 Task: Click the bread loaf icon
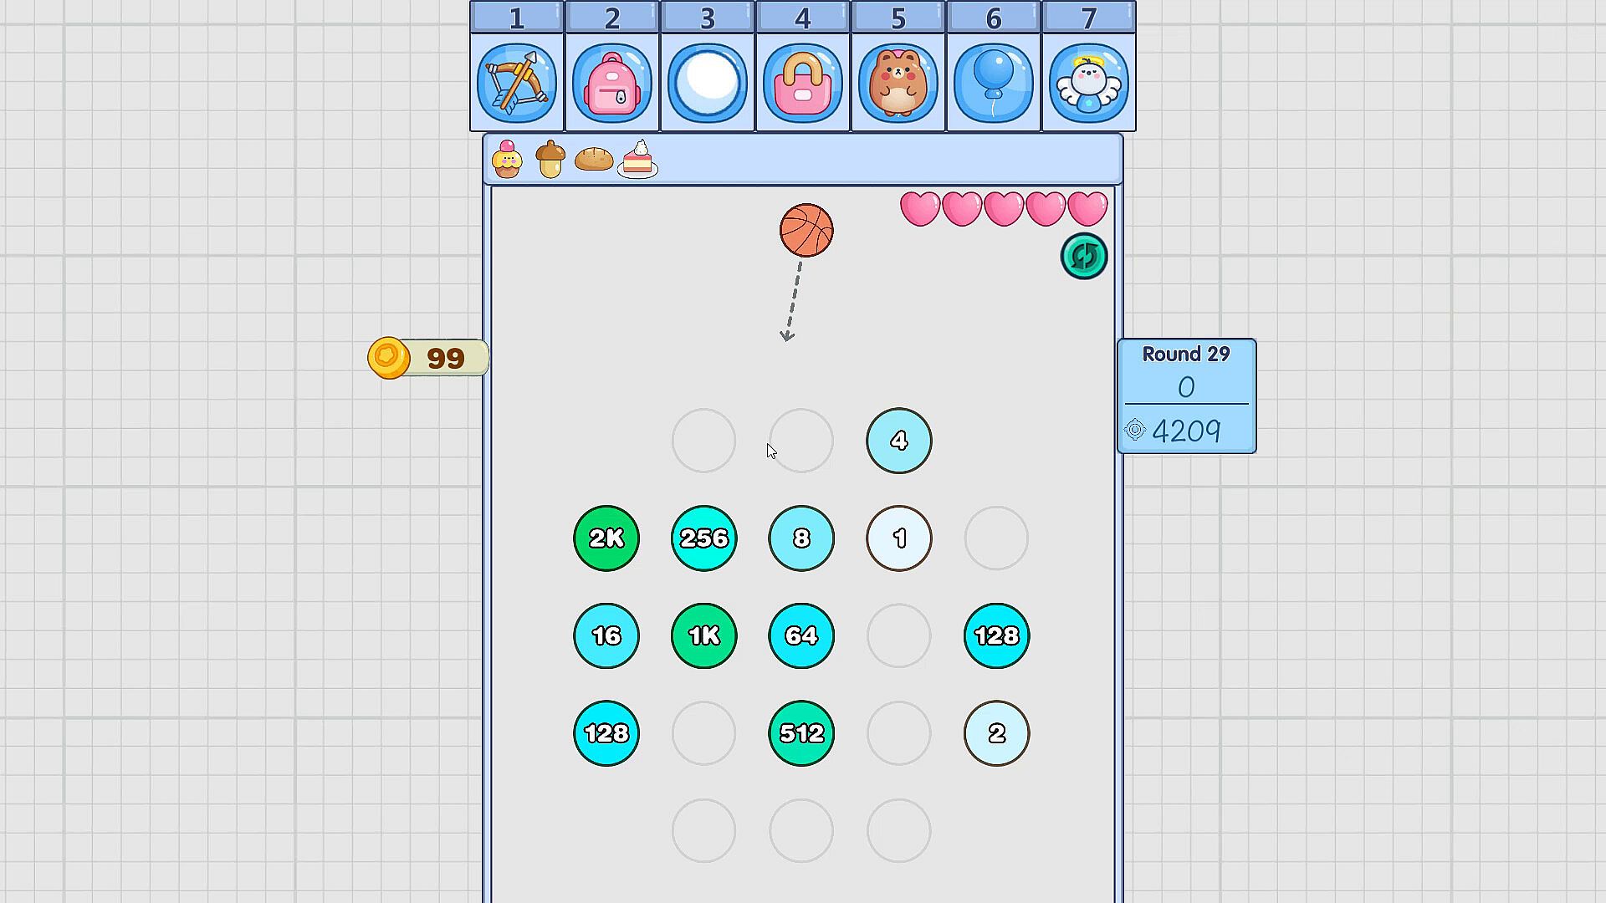pos(594,159)
